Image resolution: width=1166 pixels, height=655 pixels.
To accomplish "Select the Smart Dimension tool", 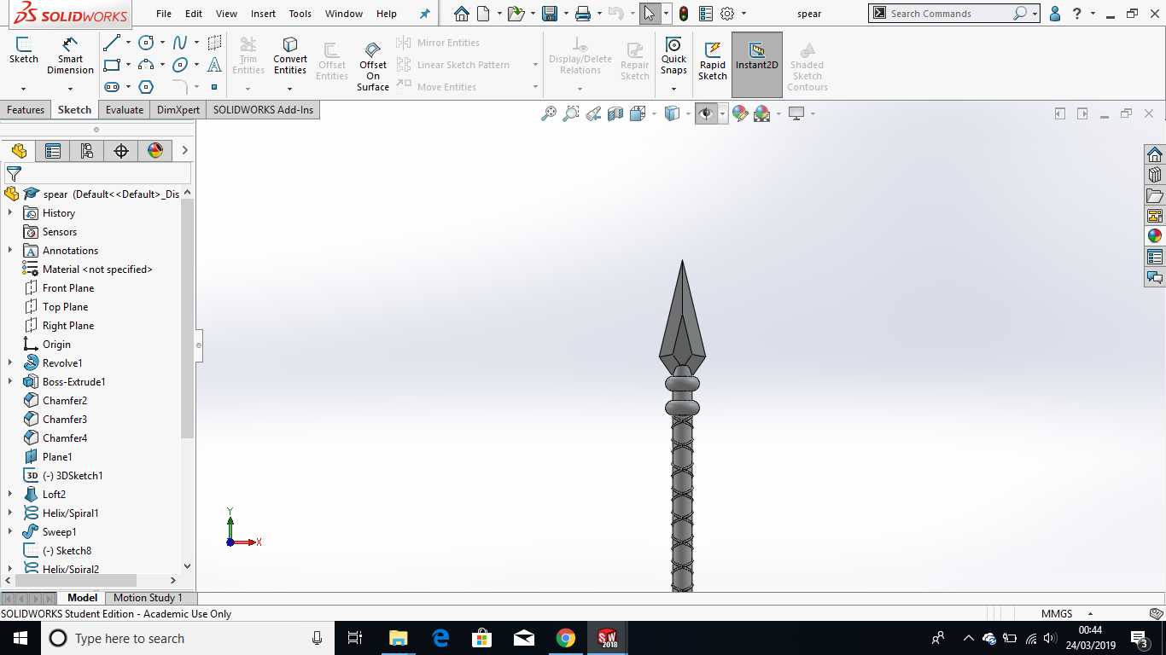I will click(70, 55).
